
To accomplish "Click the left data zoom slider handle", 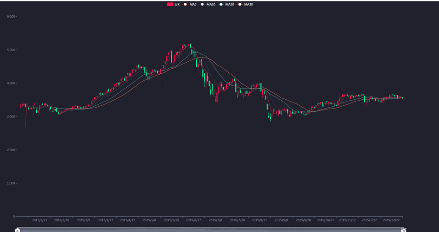I will (x=18, y=230).
